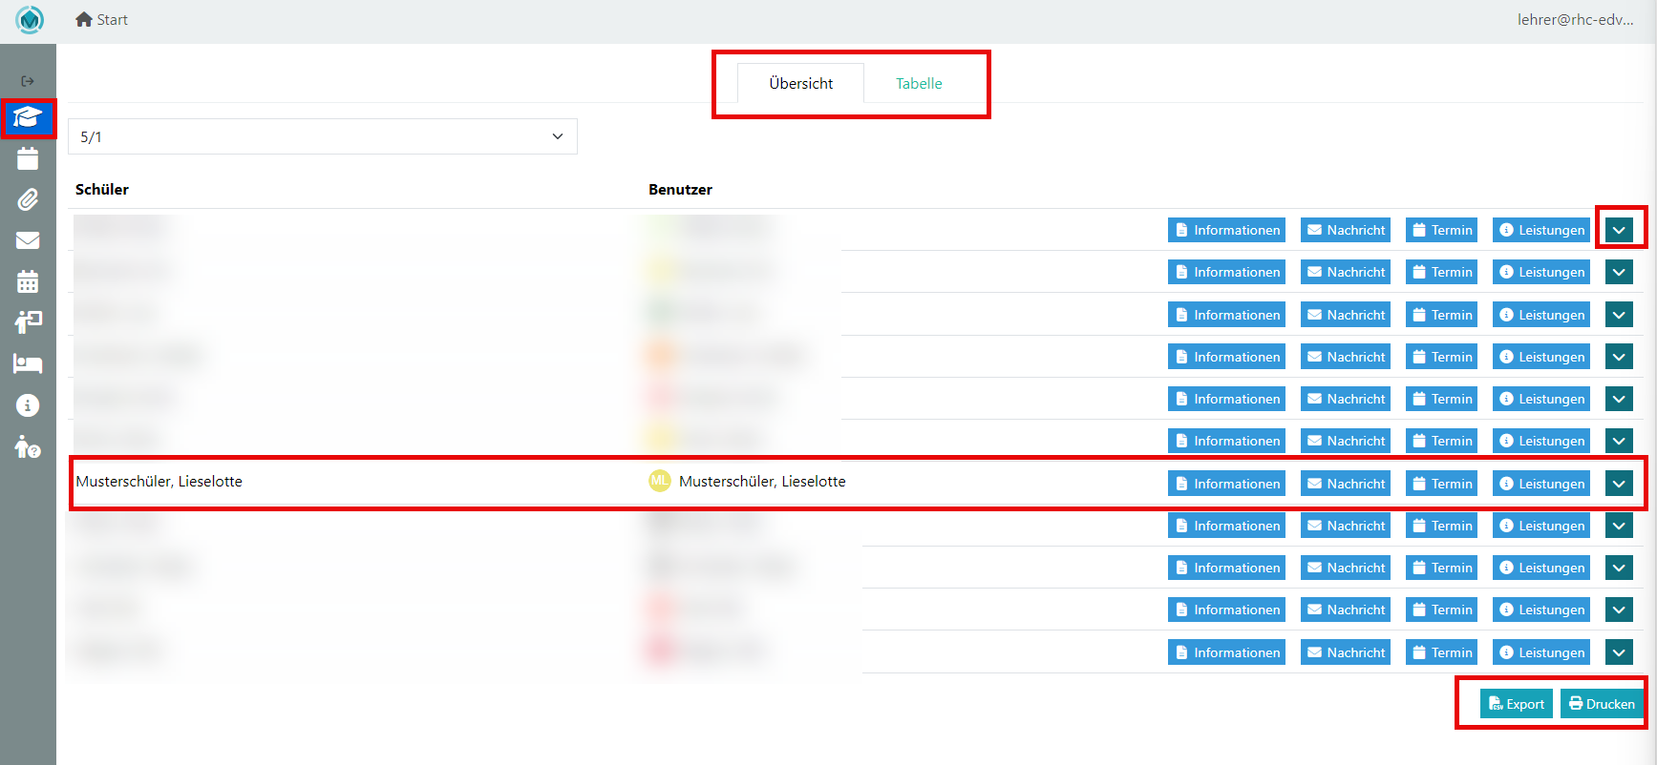This screenshot has width=1657, height=765.
Task: Open Leistungen for the first student row
Action: click(1541, 230)
